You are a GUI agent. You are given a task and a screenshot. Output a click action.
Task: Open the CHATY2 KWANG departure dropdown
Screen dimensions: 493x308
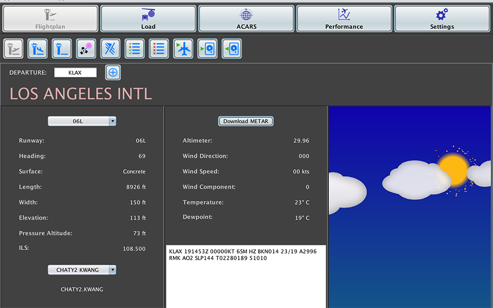coord(82,270)
